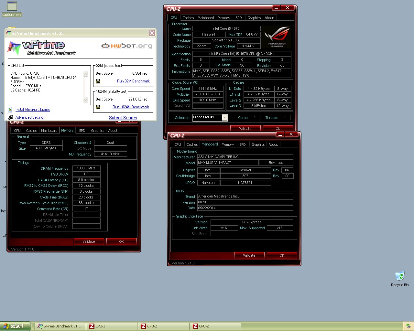The width and height of the screenshot is (414, 331).
Task: Open Graphics tab in top CPU-Z window
Action: (x=254, y=18)
